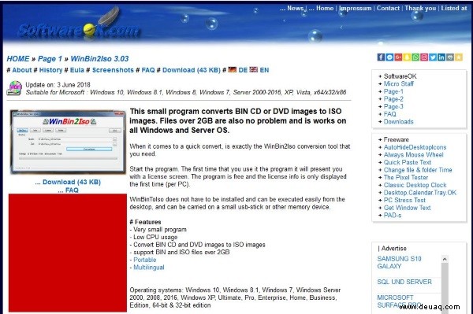Open Change file & folder Time link
Screen dimensions: 473x314
coord(418,170)
